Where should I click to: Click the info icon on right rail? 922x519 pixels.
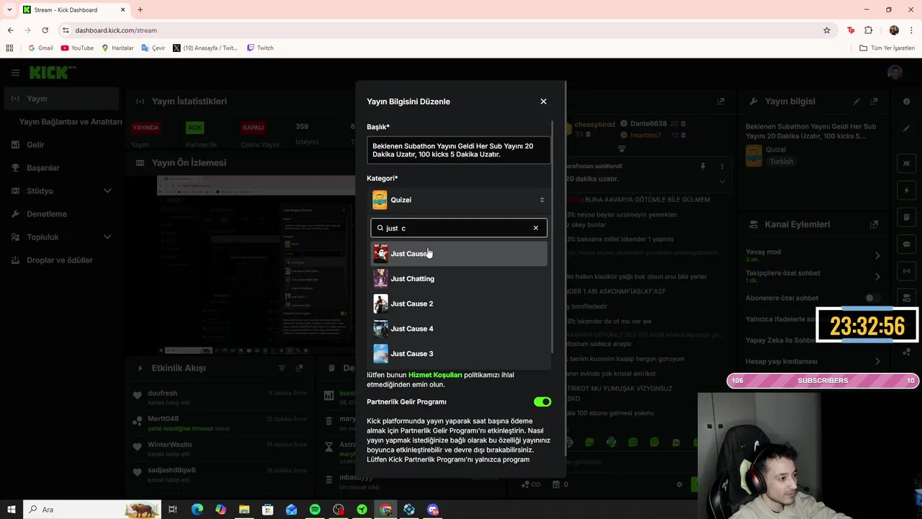(x=906, y=102)
